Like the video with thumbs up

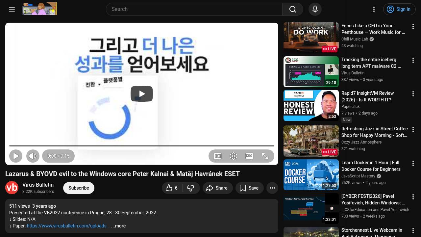(x=172, y=188)
